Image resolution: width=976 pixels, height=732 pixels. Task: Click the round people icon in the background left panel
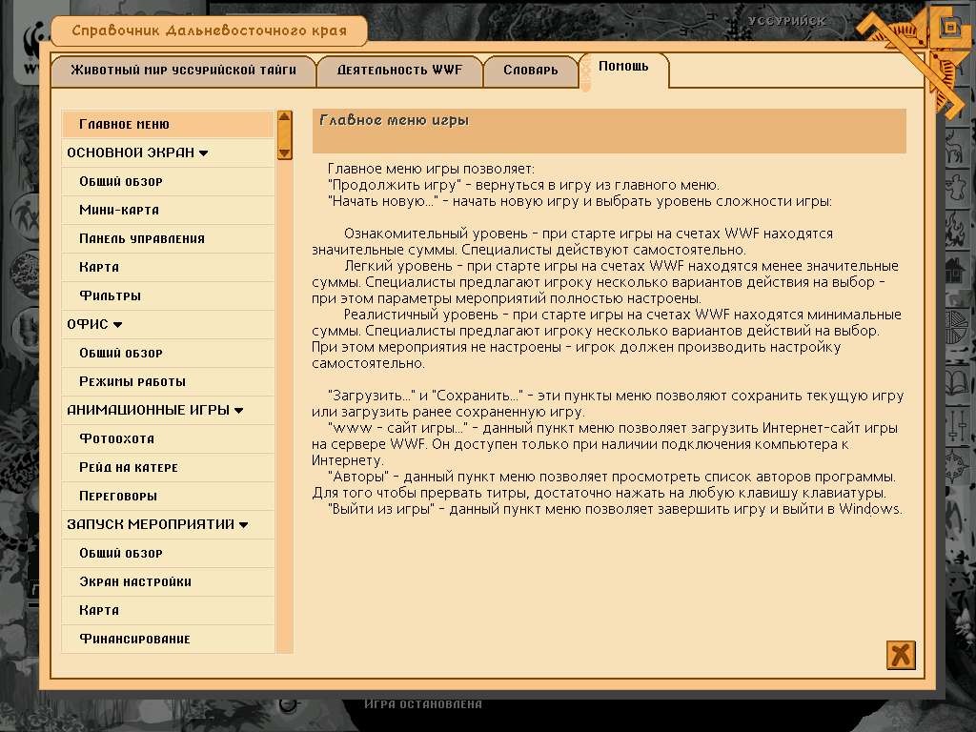pos(25,216)
